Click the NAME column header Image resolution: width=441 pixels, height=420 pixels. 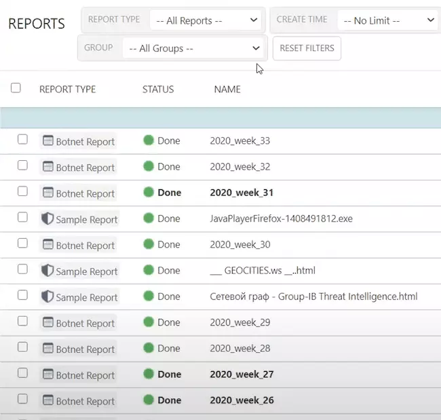tap(227, 90)
